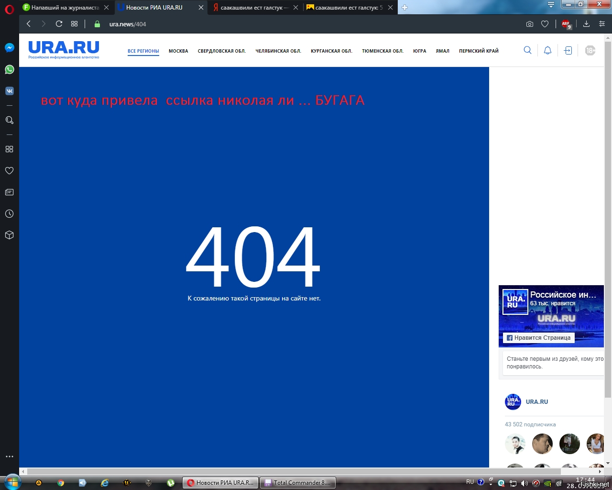Take a snapshot with the camera icon
The width and height of the screenshot is (612, 490).
[530, 24]
